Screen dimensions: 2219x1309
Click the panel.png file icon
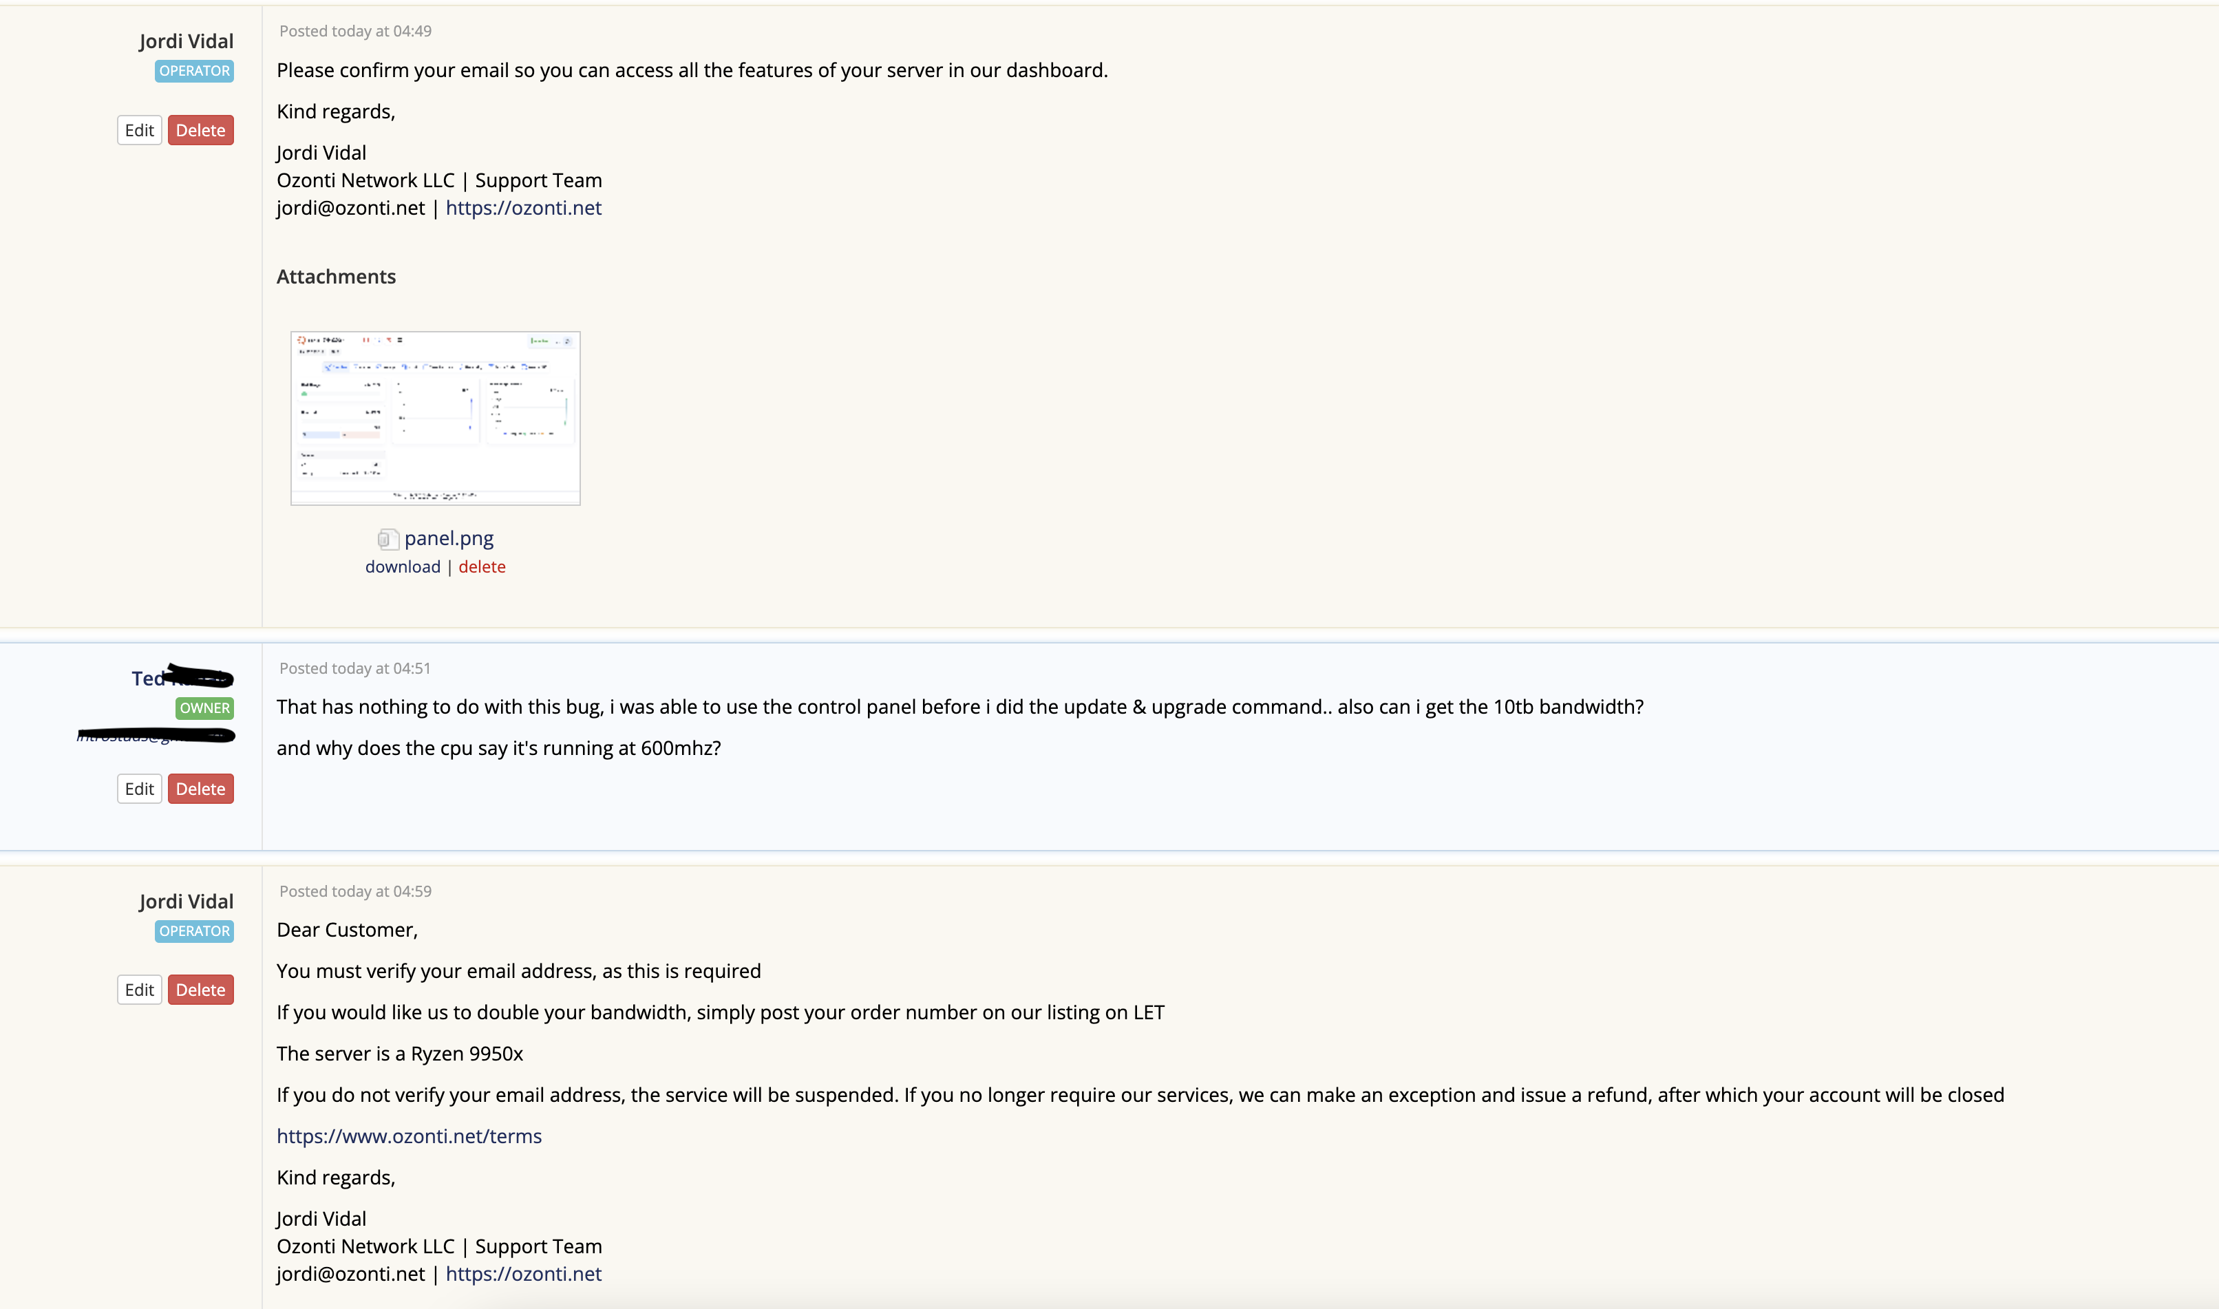(387, 539)
